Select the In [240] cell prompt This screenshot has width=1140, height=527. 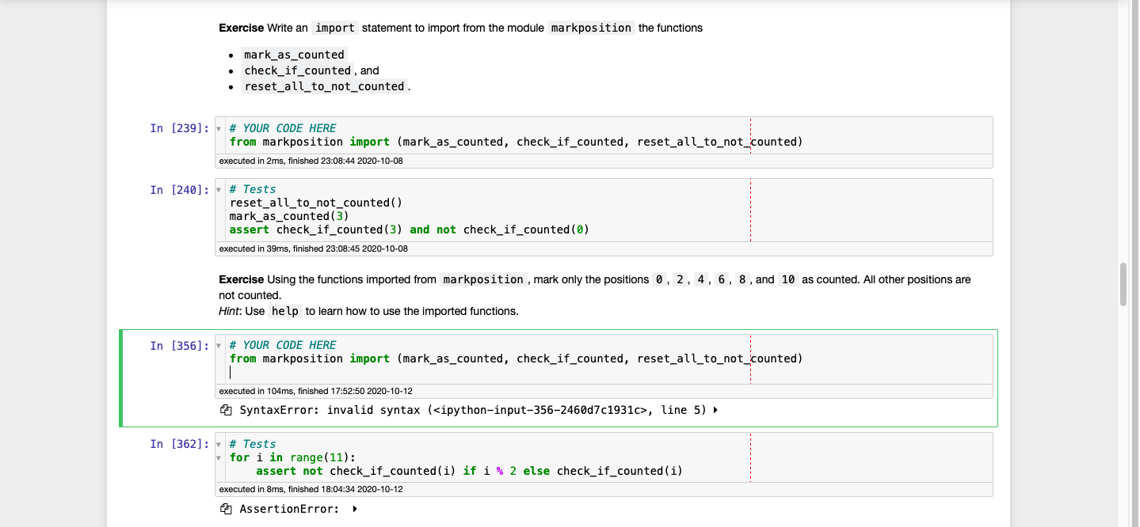pos(177,189)
